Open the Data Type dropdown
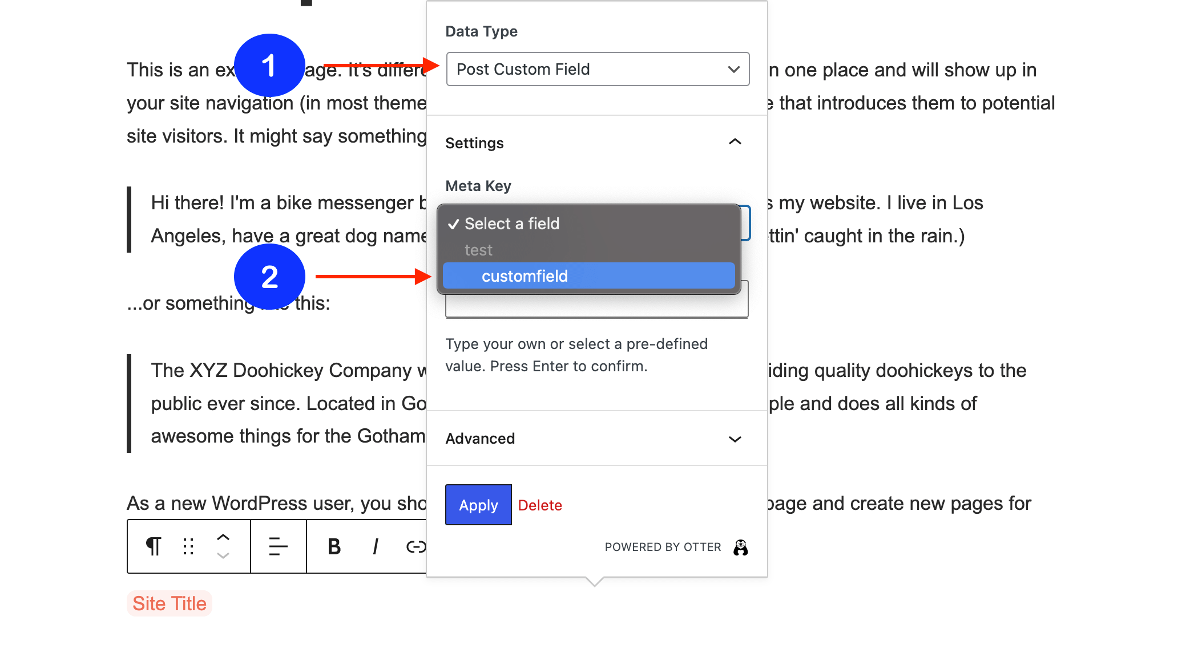 tap(597, 69)
